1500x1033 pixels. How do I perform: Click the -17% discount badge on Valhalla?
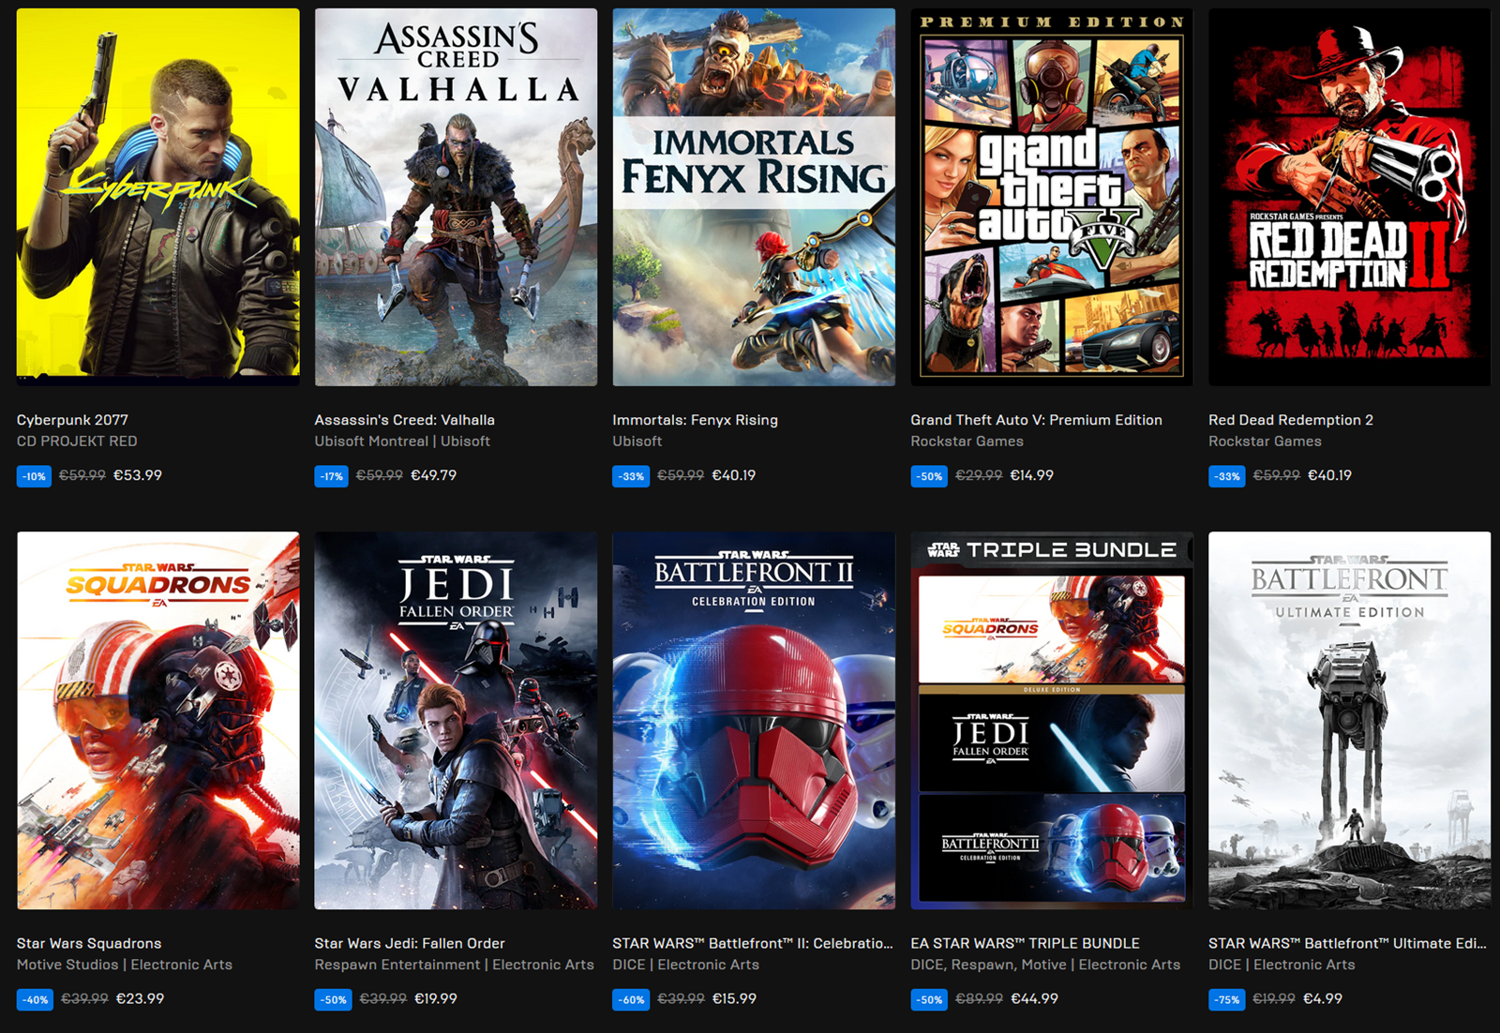coord(331,476)
